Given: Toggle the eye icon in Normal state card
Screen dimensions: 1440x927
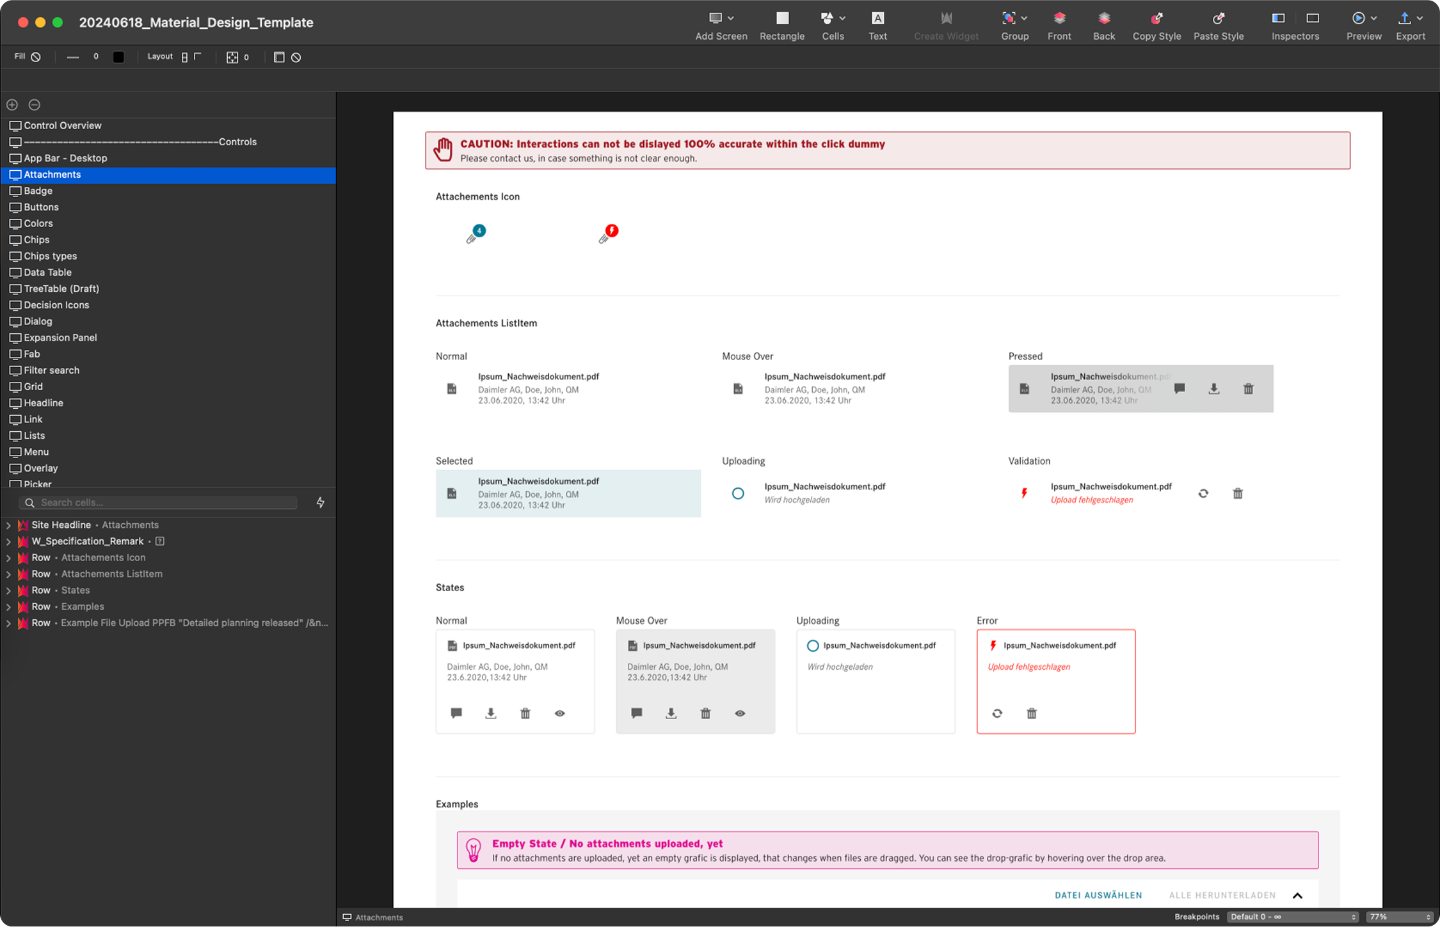Looking at the screenshot, I should coord(560,713).
